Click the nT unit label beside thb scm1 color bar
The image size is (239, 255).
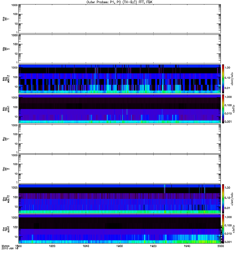click(x=234, y=109)
